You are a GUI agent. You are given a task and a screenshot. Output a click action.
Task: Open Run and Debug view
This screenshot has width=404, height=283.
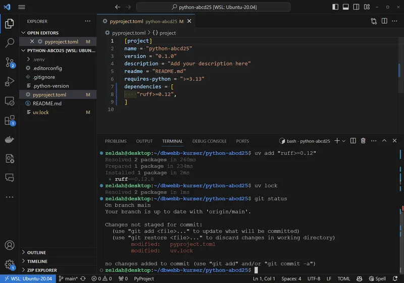(x=10, y=81)
